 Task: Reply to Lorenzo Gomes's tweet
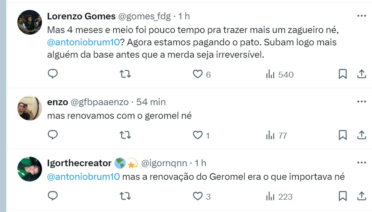pyautogui.click(x=53, y=74)
